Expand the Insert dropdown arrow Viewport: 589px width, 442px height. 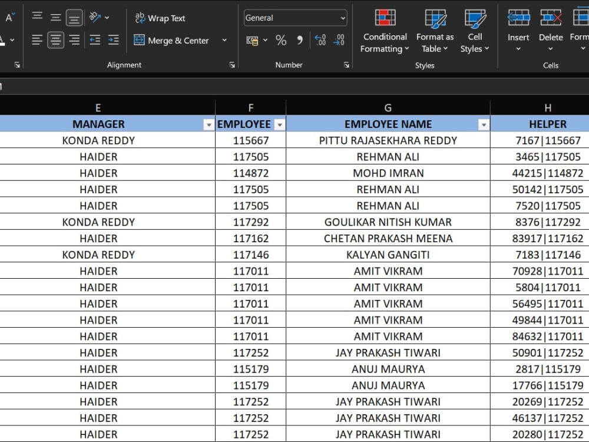point(518,49)
